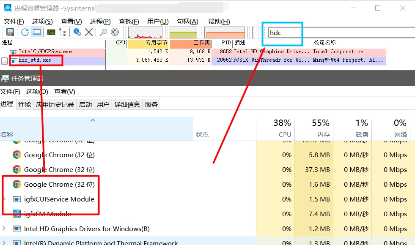This screenshot has width=415, height=245.
Task: Switch to the 性能 tab
Action: coord(25,105)
